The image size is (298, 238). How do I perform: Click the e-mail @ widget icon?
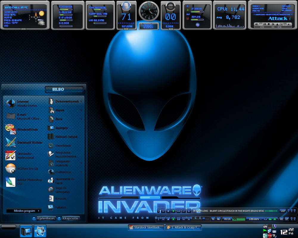click(x=170, y=6)
